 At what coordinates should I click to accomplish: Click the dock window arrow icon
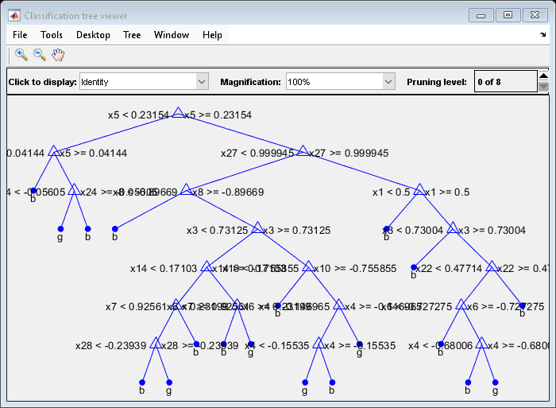(x=542, y=34)
